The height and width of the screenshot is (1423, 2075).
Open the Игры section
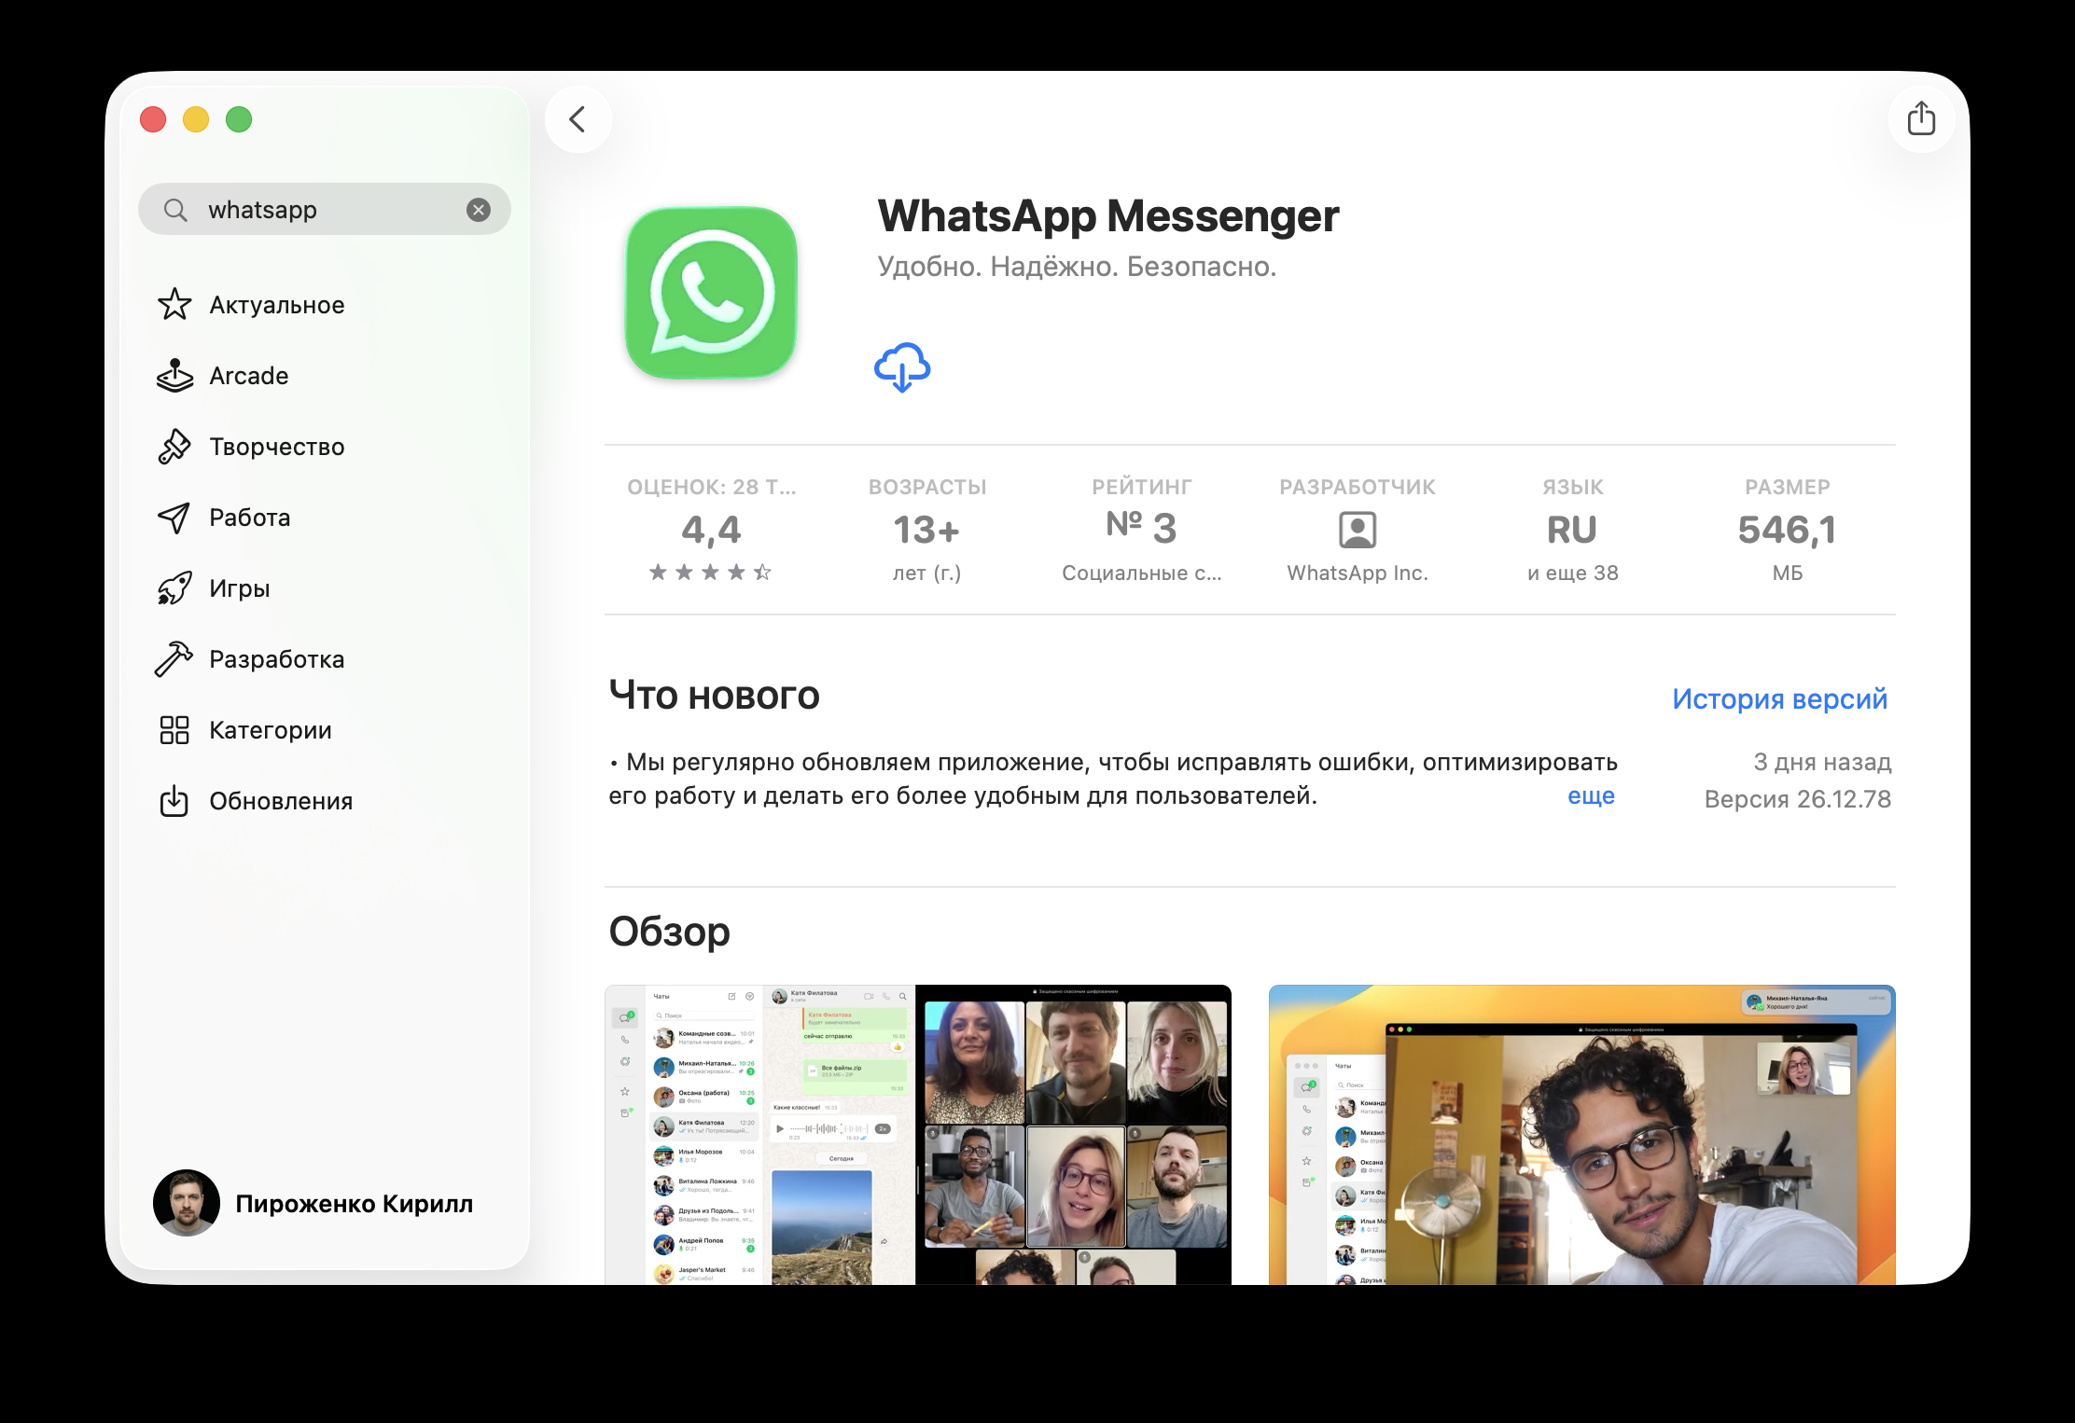[238, 587]
